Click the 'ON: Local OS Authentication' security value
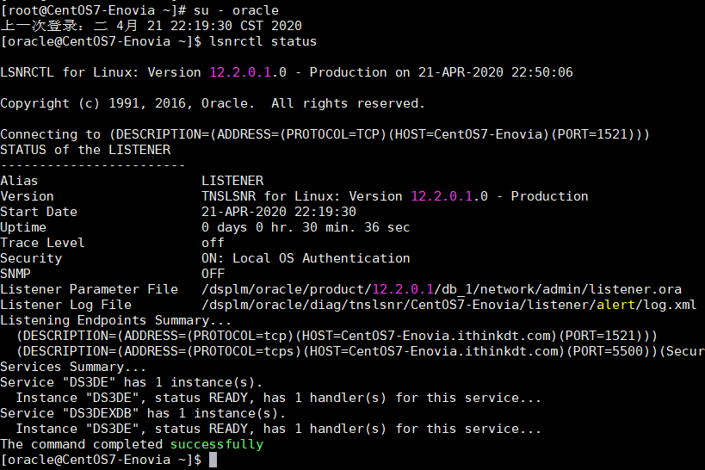This screenshot has height=470, width=705. [306, 258]
